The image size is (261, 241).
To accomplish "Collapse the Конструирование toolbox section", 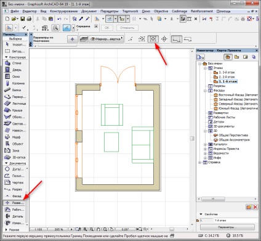I will [x=6, y=57].
